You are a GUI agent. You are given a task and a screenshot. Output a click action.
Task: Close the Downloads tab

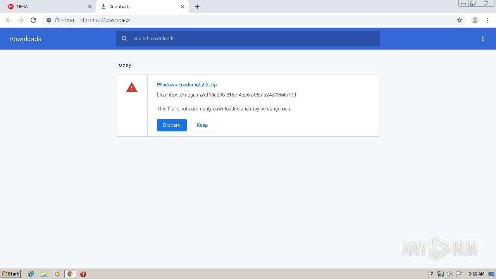[x=183, y=7]
